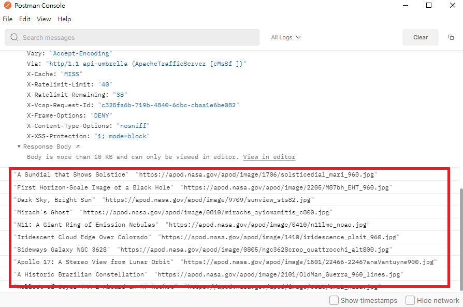This screenshot has height=307, width=463.
Task: Click the "Body is more than 10 KB" message
Action: [x=133, y=157]
